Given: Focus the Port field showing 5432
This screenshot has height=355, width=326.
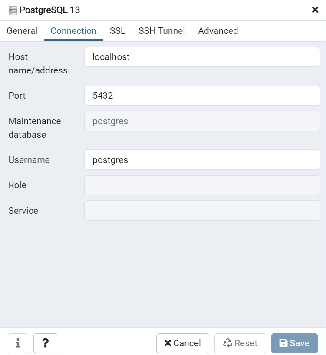Looking at the screenshot, I should 202,96.
